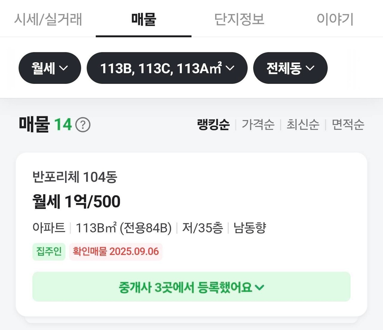383x330 pixels.
Task: Open the 월세 rent type filter
Action: pos(49,68)
